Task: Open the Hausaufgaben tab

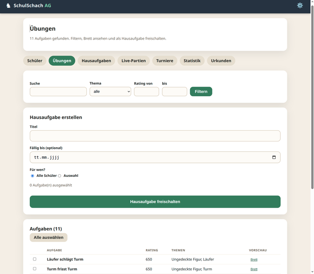Action: pyautogui.click(x=96, y=61)
